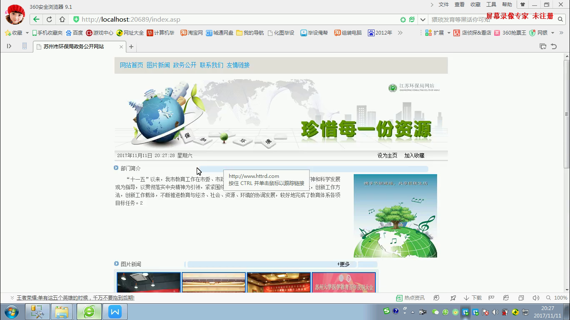
Task: Open the 帮助 menu
Action: tap(507, 5)
